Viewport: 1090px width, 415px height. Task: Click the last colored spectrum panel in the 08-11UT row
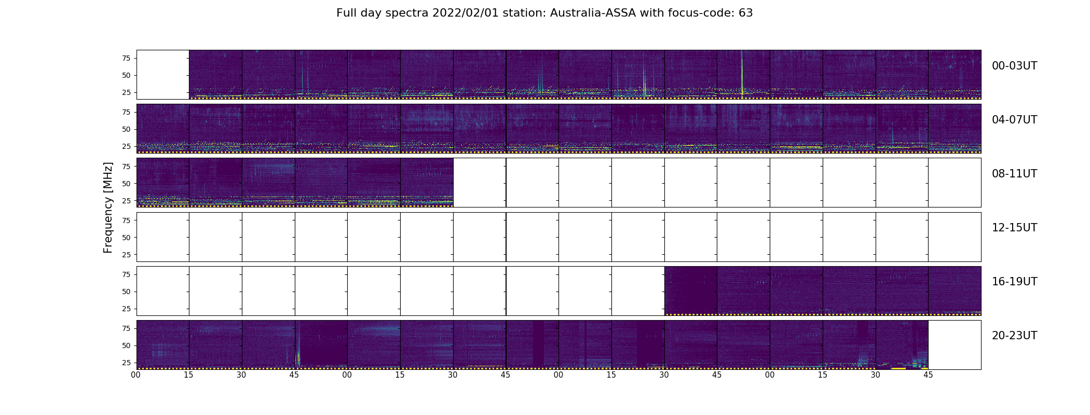pyautogui.click(x=427, y=183)
